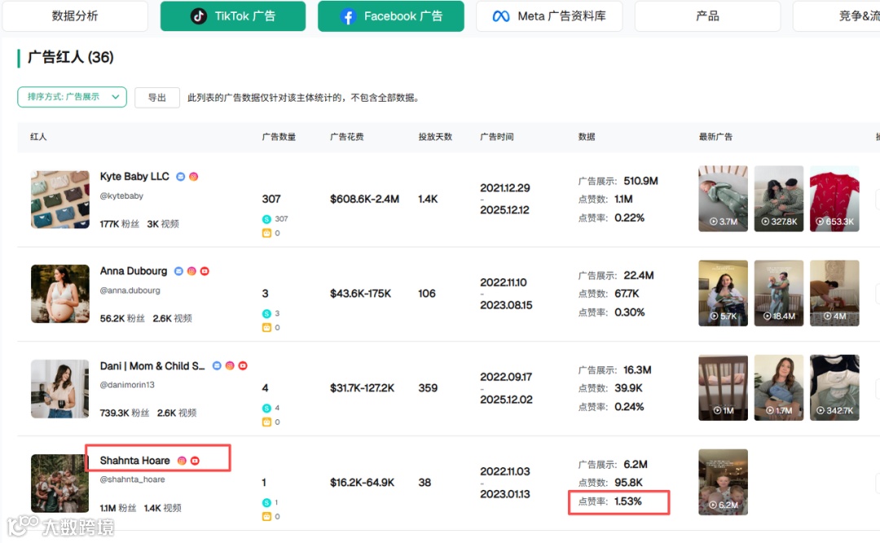
Task: Click Shahnta Hoare Instagram icon
Action: [182, 461]
